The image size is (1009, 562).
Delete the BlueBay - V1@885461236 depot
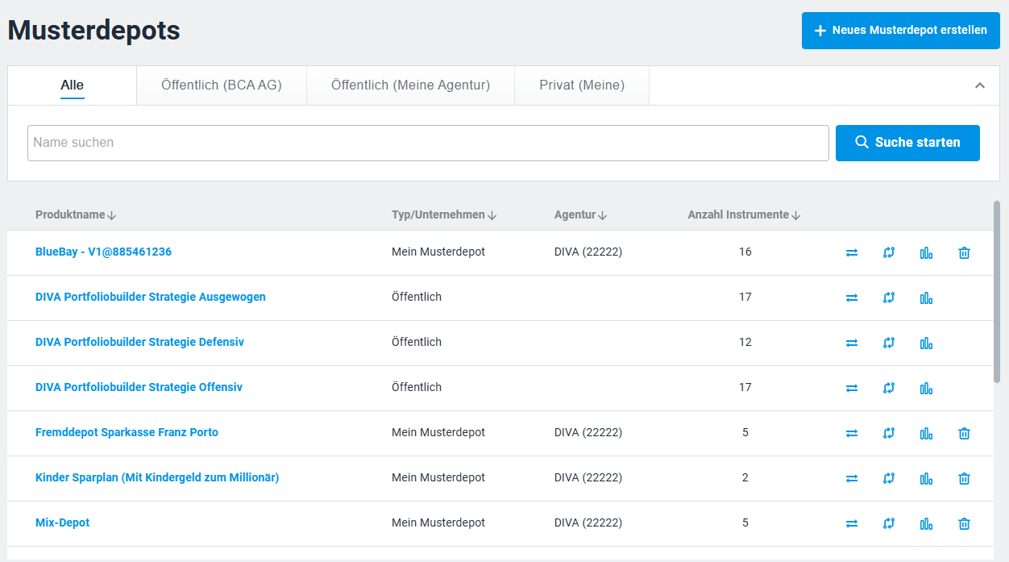point(964,252)
